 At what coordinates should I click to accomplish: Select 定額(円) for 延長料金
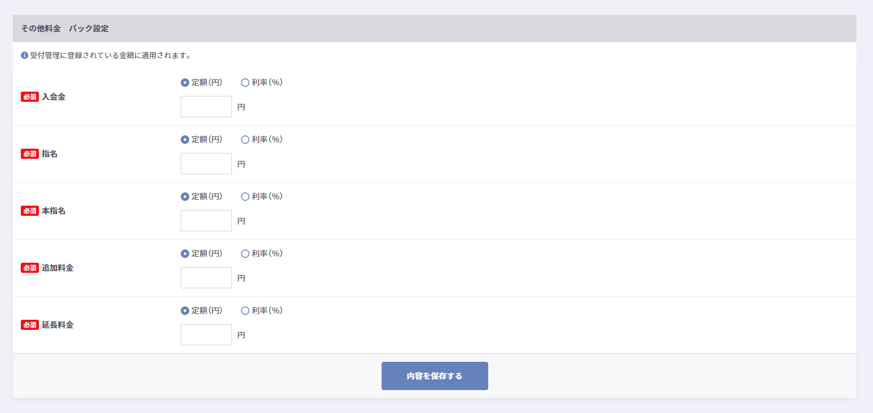185,311
